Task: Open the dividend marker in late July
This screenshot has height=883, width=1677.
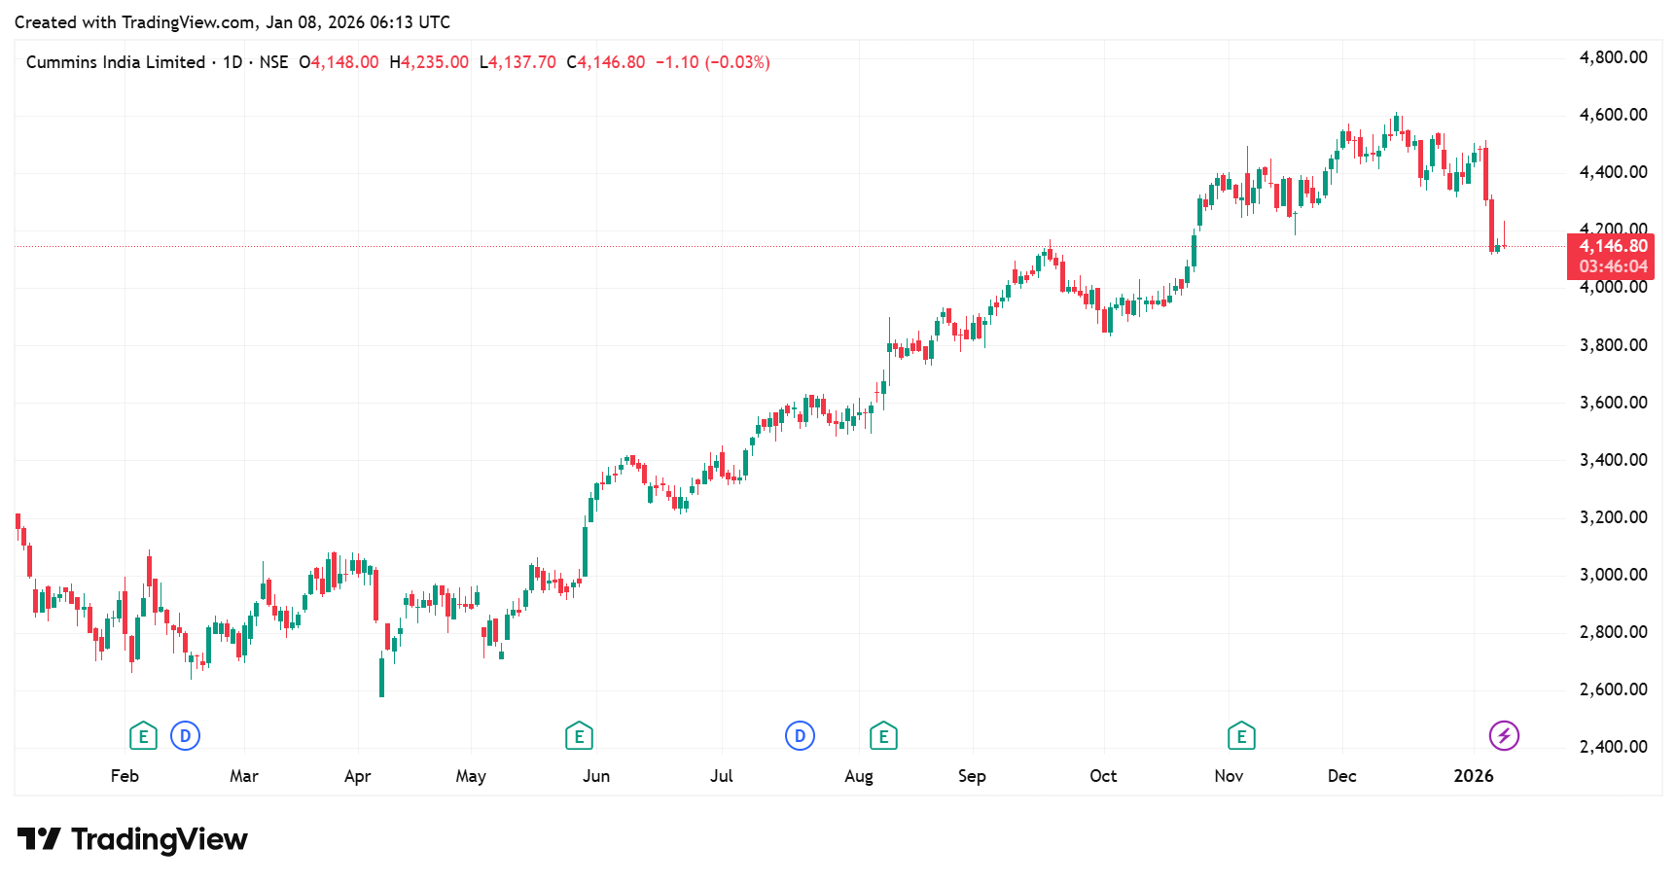Action: pyautogui.click(x=800, y=736)
